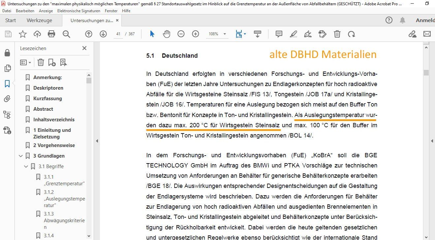This screenshot has width=435, height=240.
Task: Click the print file icon
Action: [x=51, y=34]
